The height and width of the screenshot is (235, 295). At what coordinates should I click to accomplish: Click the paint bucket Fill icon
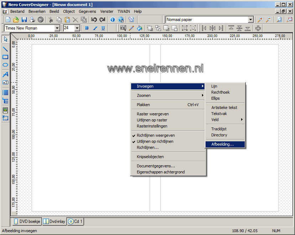pos(140,28)
